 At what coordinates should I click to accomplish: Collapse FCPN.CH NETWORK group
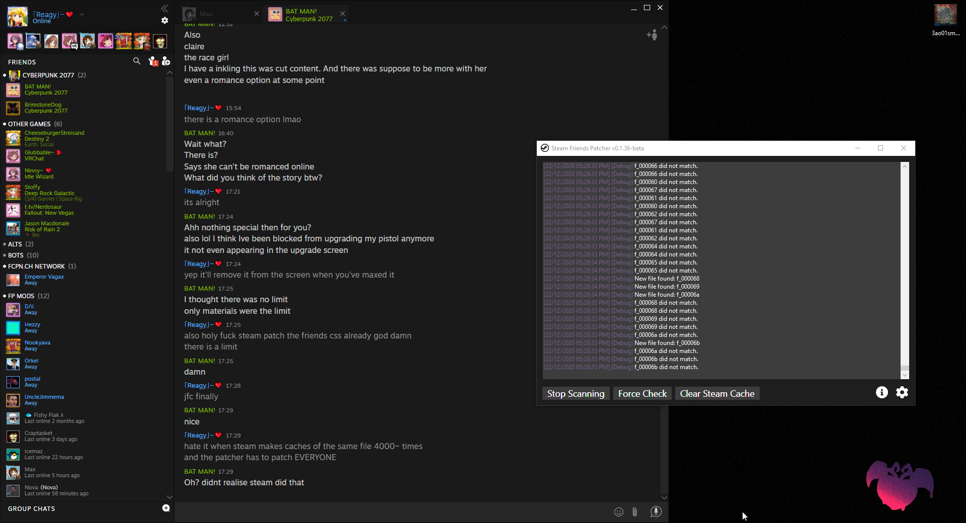(40, 266)
